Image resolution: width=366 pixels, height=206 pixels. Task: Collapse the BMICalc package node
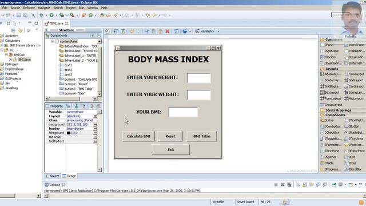coord(6,55)
